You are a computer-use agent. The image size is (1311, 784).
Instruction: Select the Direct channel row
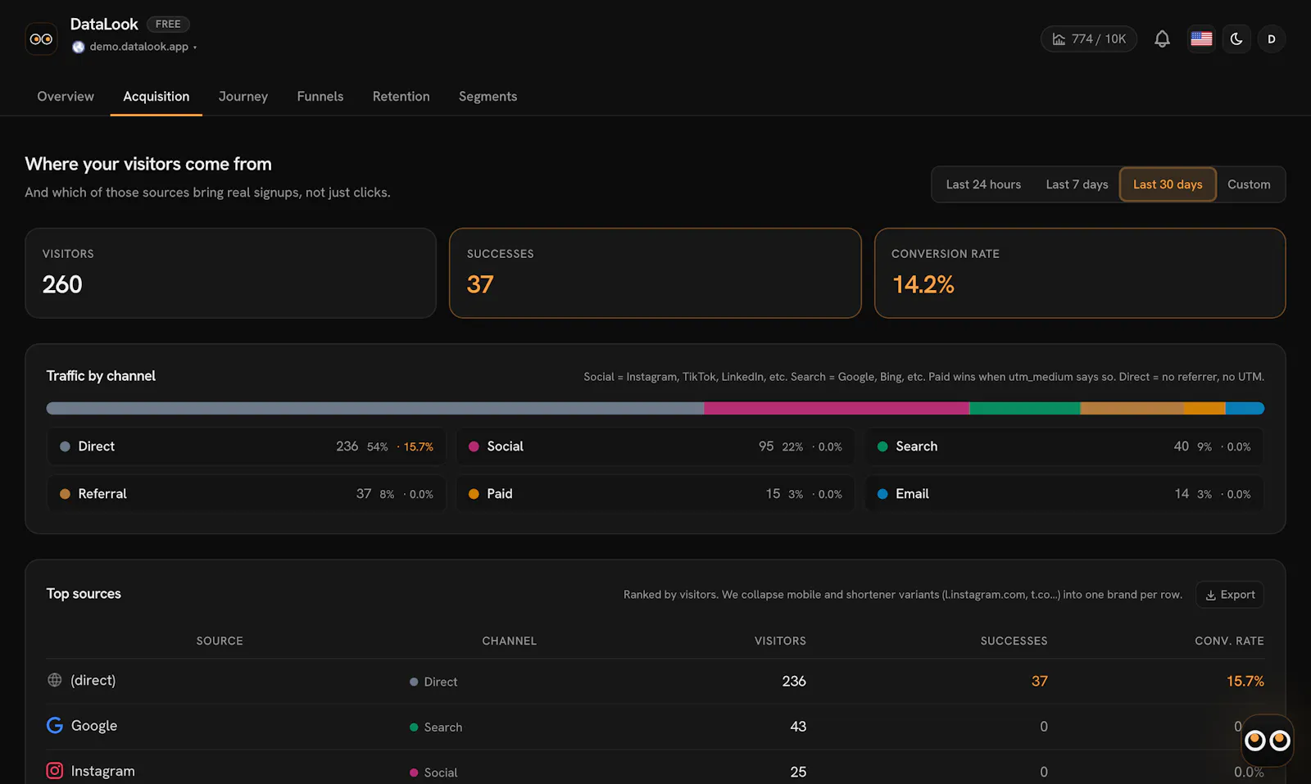coord(247,446)
